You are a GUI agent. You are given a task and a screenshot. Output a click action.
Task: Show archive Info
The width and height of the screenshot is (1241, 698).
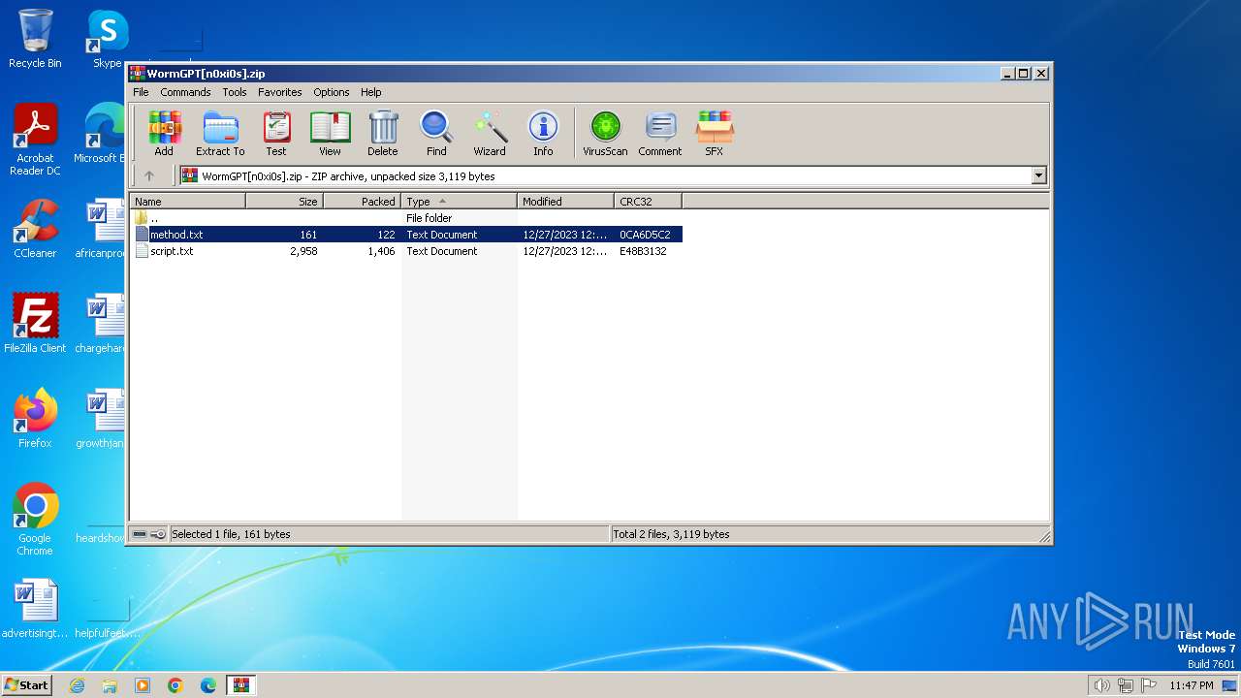543,133
